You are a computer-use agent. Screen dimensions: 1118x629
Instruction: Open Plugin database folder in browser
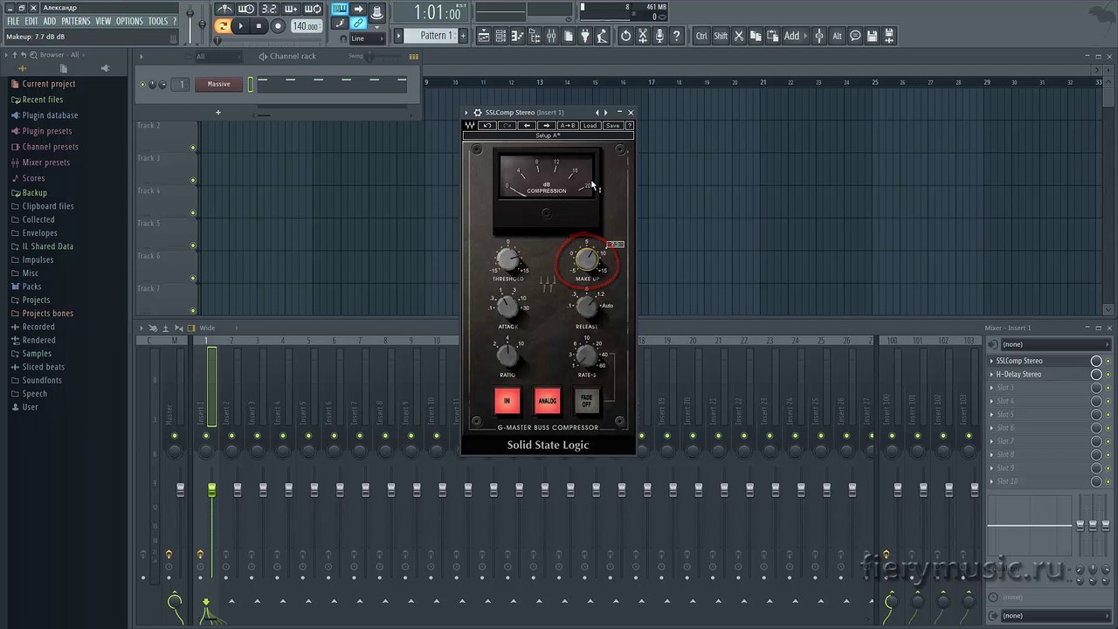(50, 115)
